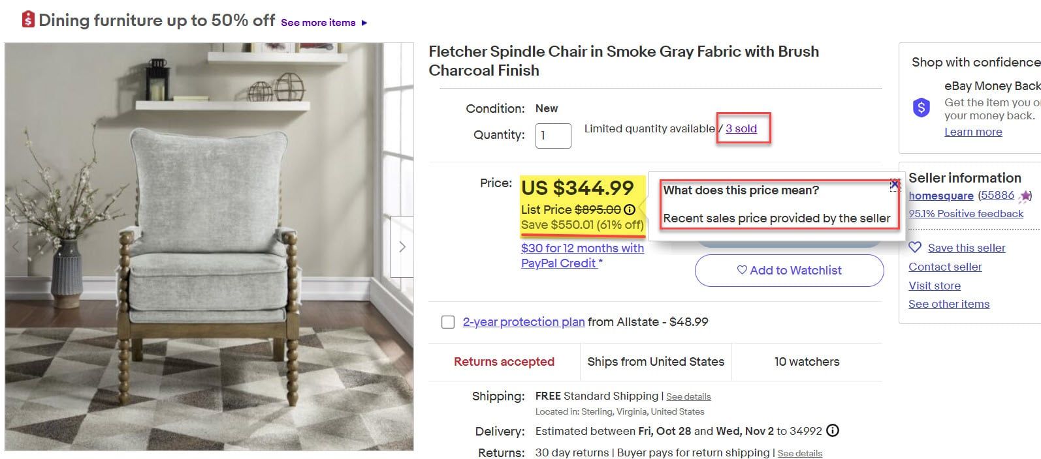
Task: Open See details link for shipping
Action: (688, 396)
